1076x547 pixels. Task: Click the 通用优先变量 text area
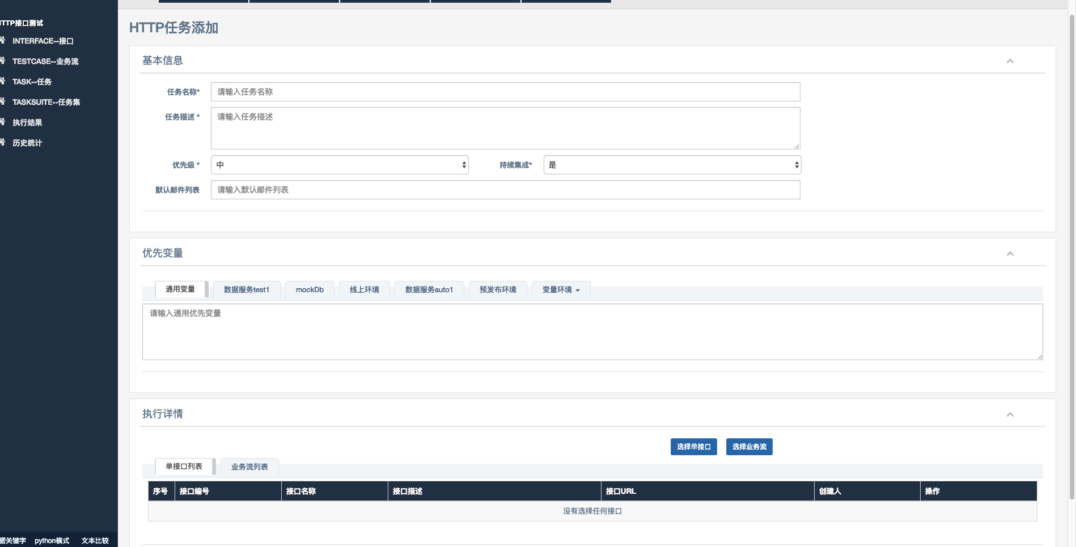point(592,332)
